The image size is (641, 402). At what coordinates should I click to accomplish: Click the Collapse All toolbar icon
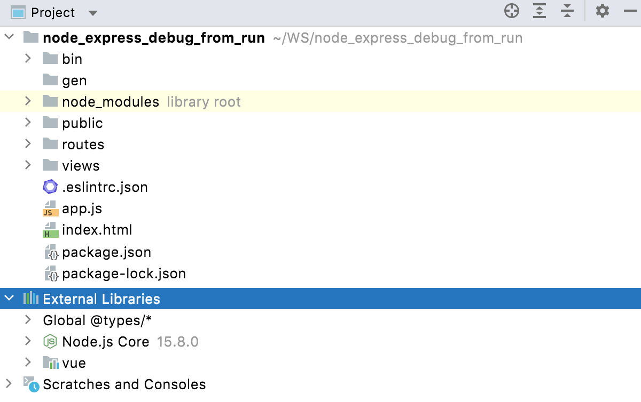[x=567, y=11]
